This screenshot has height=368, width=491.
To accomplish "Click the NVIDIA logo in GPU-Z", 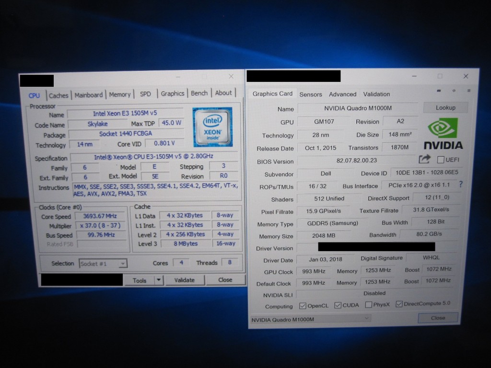I will point(443,134).
